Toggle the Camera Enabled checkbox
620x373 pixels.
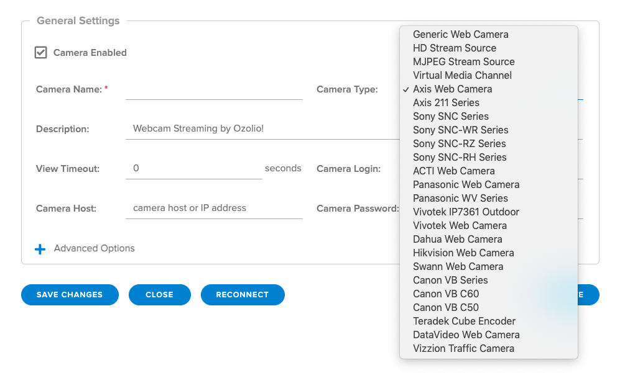coord(40,52)
